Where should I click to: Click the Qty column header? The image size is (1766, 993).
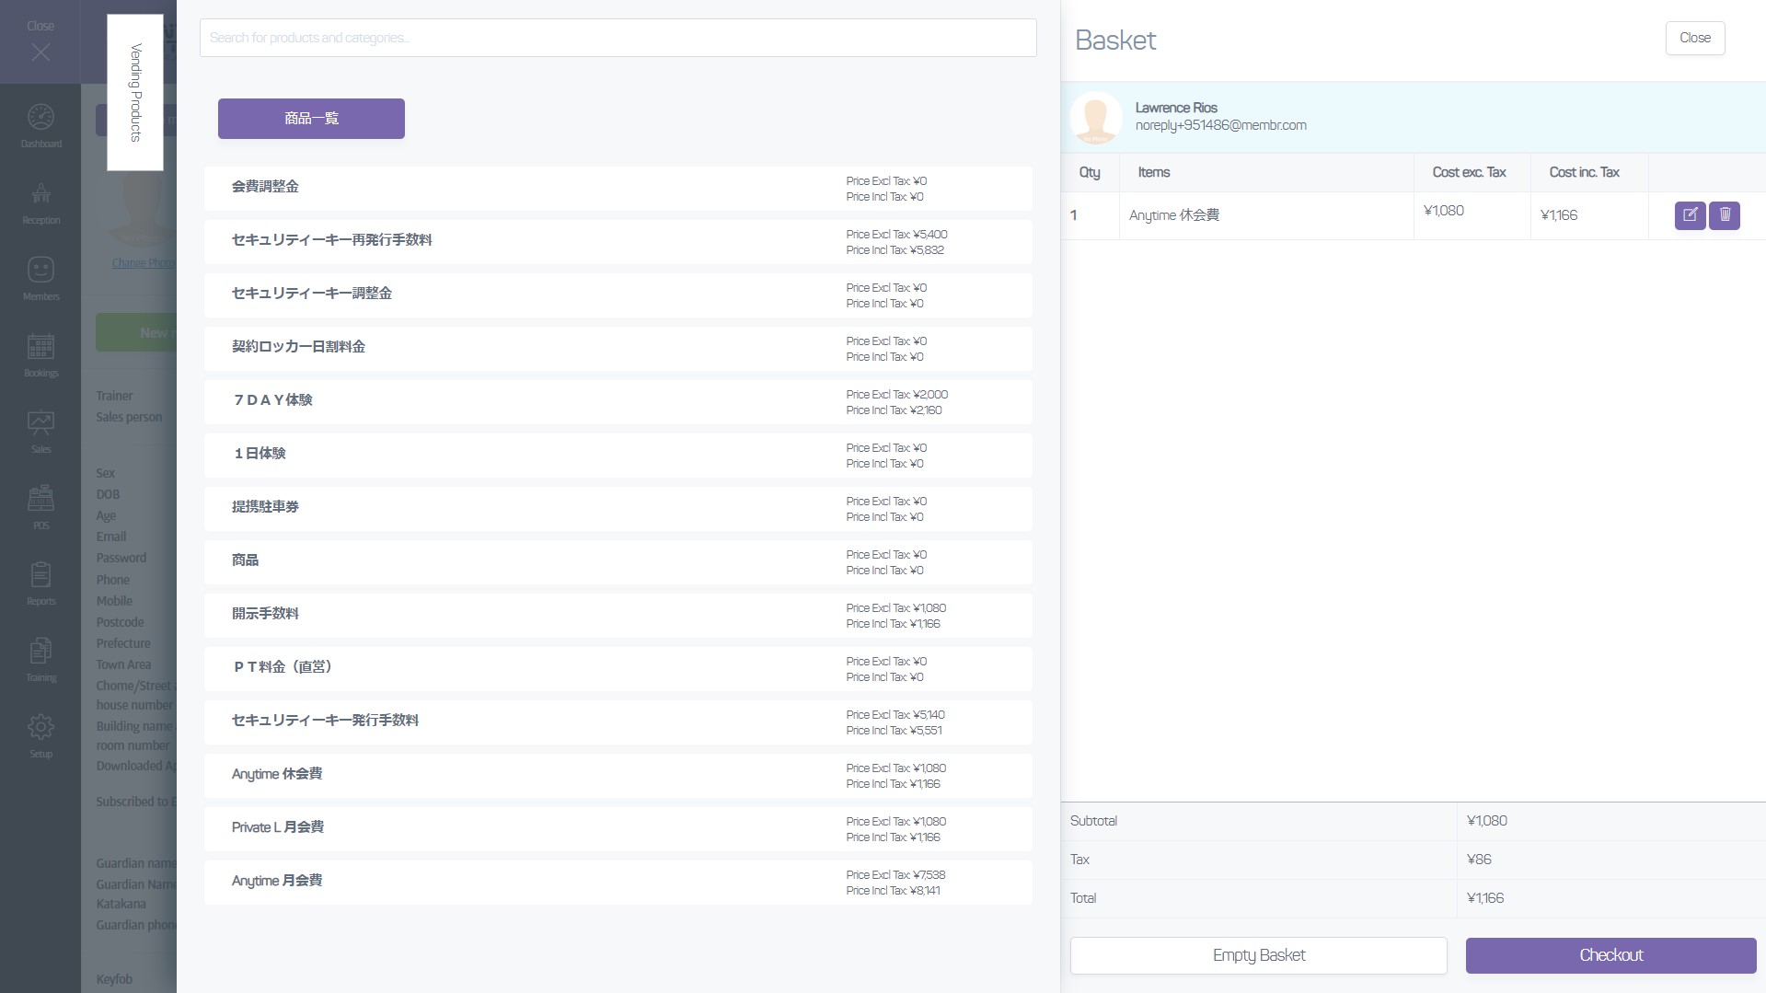pyautogui.click(x=1090, y=172)
